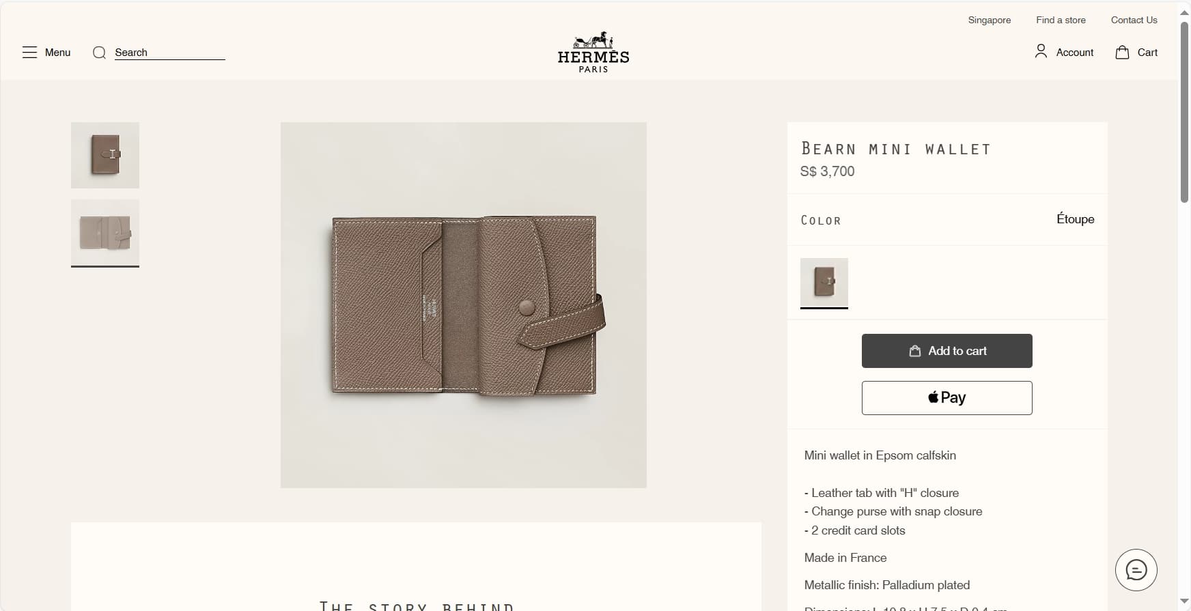The image size is (1191, 611).
Task: Click the Hermès Paris logo
Action: 593,52
